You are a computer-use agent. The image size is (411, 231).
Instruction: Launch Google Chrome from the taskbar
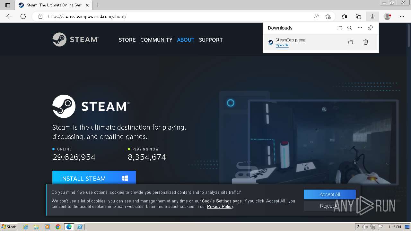click(58, 227)
